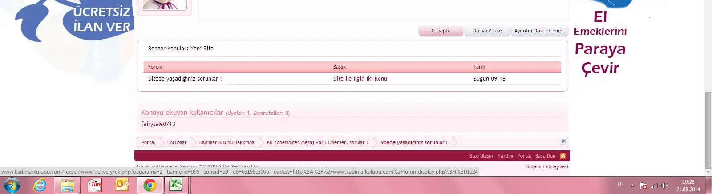Open Windows Explorer from taskbar
This screenshot has width=712, height=194.
pos(67,185)
